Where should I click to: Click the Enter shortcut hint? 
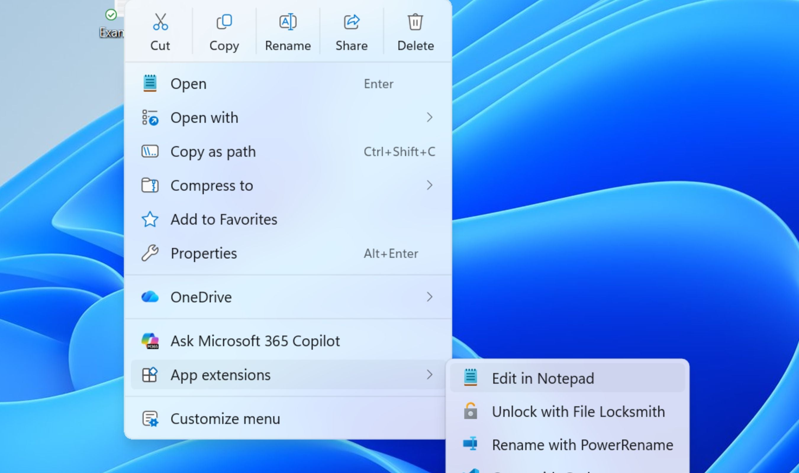378,84
